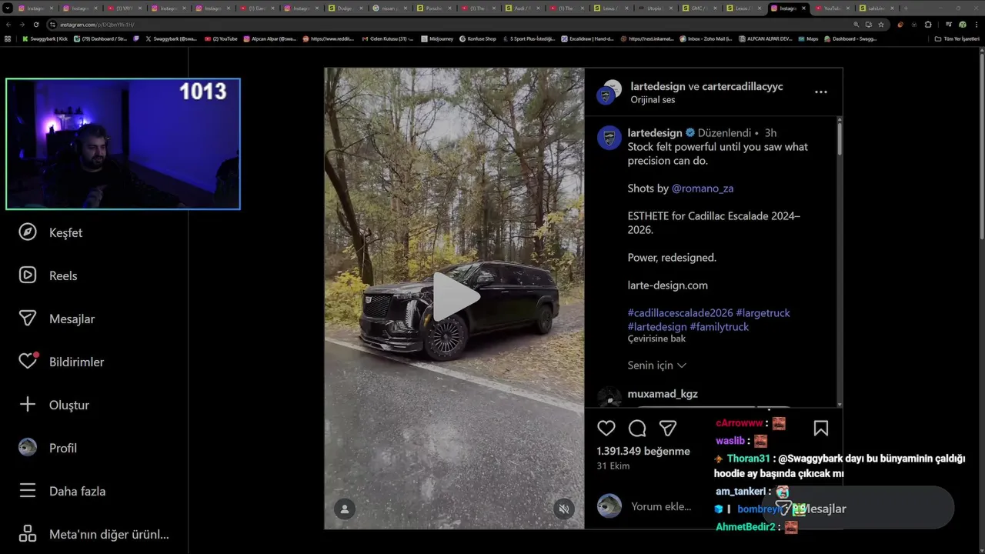The image size is (985, 554).
Task: Open Konfuse Shop bookmark
Action: click(478, 38)
